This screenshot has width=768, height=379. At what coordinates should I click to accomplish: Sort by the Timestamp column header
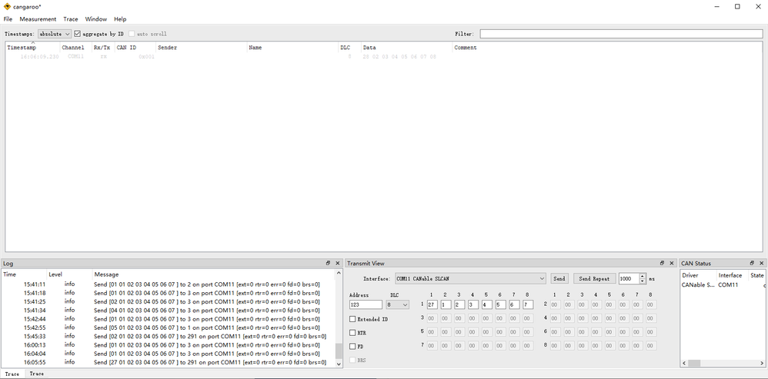[32, 48]
